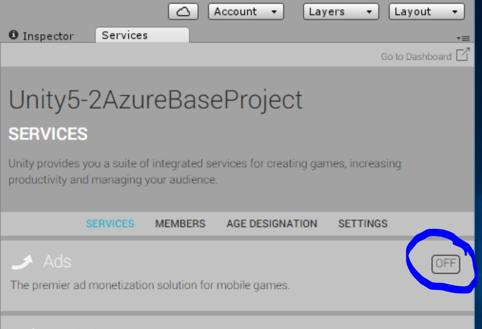Image resolution: width=482 pixels, height=329 pixels.
Task: Open the SETTINGS section
Action: coord(363,224)
